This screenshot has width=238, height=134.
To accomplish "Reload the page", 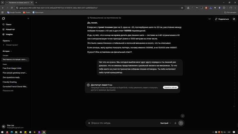I will pyautogui.click(x=12, y=8).
